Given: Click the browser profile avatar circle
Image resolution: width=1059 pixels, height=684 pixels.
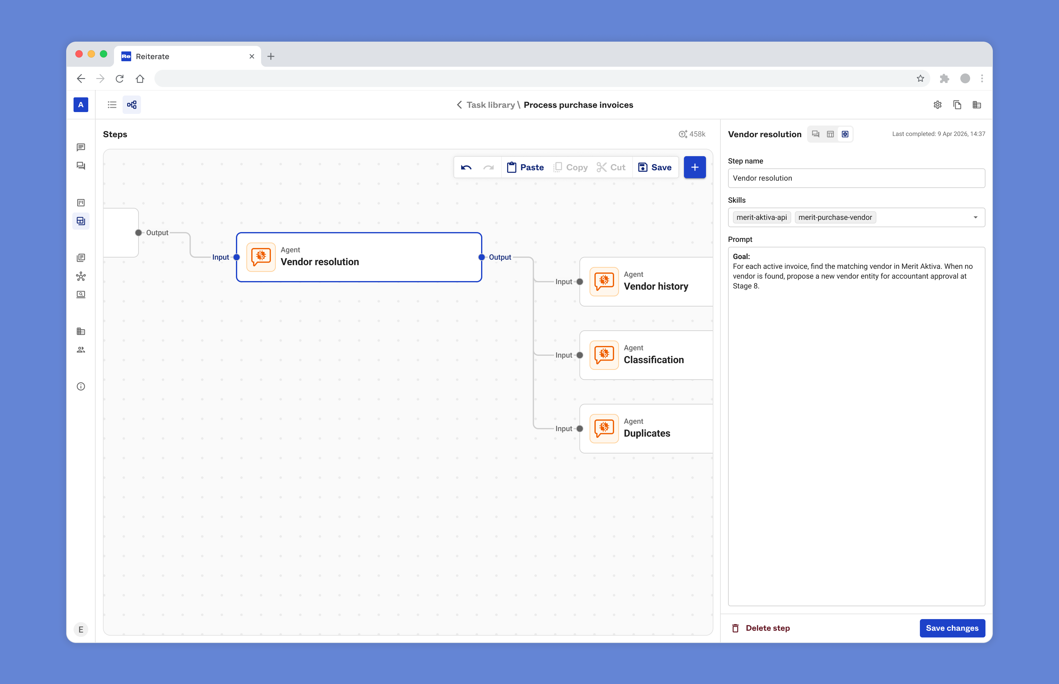Looking at the screenshot, I should point(965,79).
